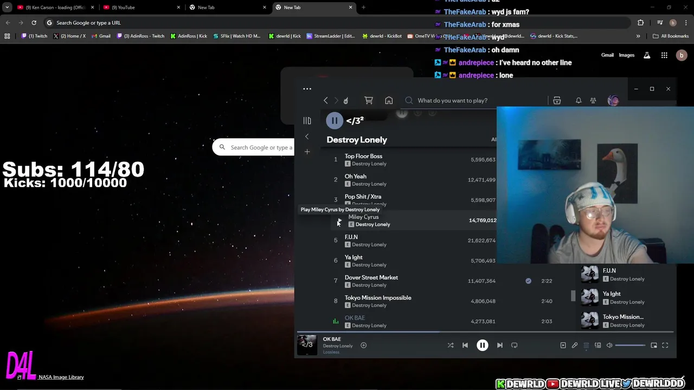
Task: Enter Spotify full screen mode
Action: coord(665,345)
